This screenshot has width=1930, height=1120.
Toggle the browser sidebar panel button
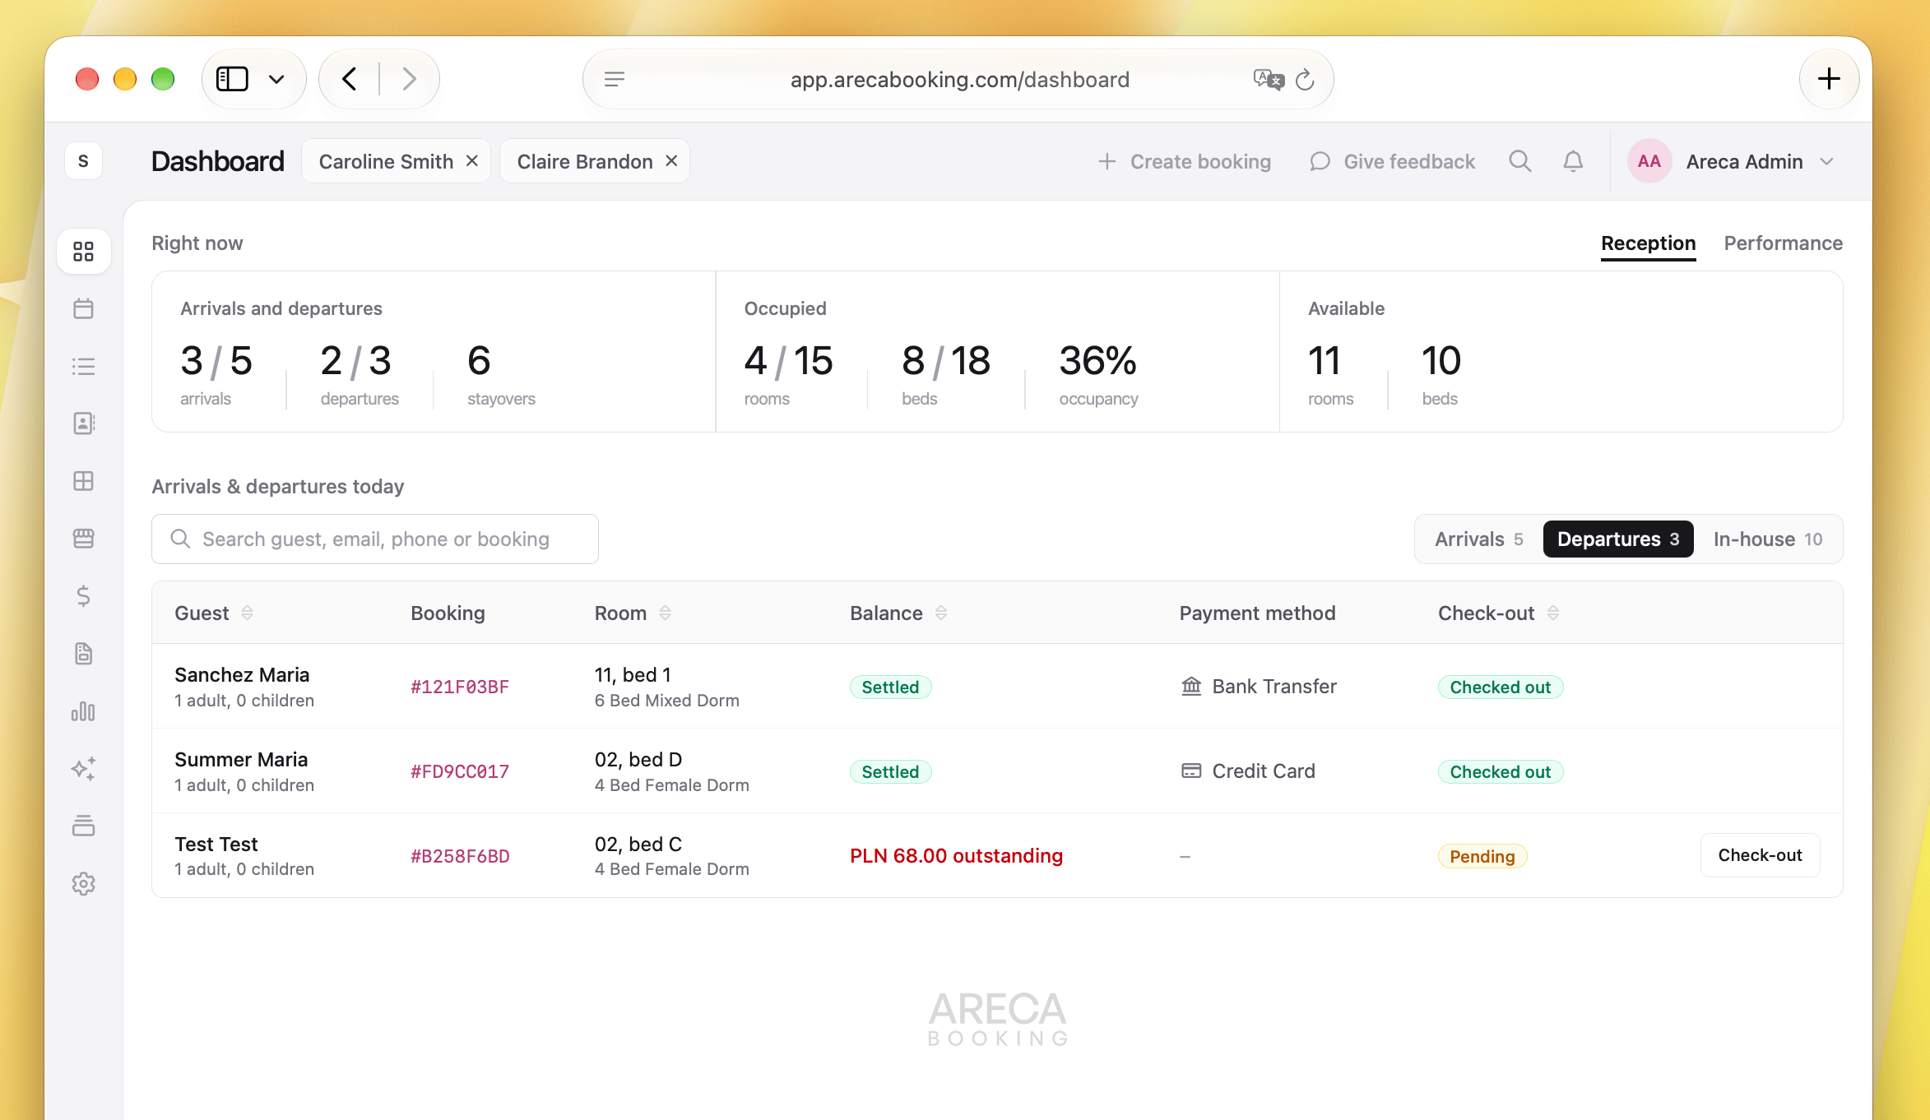point(232,79)
